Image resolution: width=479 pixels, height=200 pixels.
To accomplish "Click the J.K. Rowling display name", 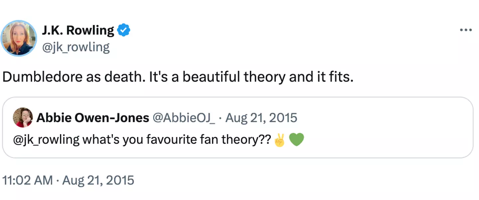I will pos(78,30).
